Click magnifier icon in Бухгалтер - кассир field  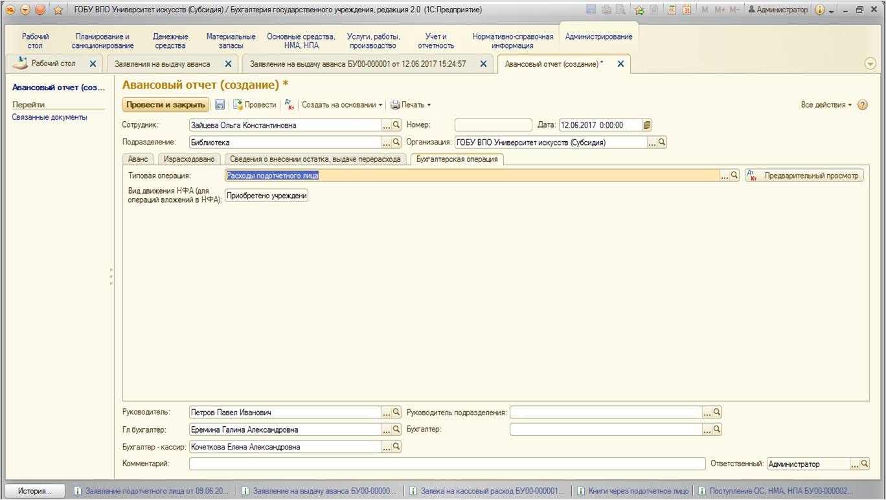pyautogui.click(x=397, y=446)
